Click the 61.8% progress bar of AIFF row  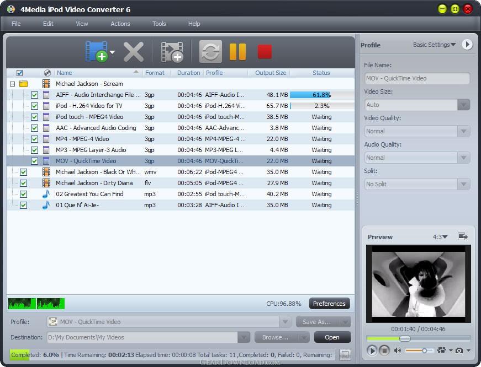[x=322, y=95]
